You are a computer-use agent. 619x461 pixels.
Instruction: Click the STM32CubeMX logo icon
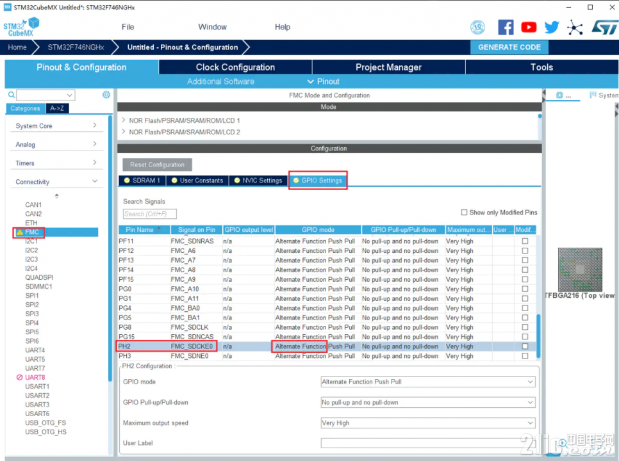click(x=21, y=26)
